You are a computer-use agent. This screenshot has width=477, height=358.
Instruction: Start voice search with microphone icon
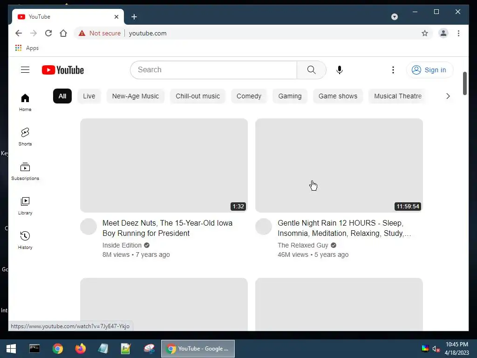pyautogui.click(x=340, y=70)
